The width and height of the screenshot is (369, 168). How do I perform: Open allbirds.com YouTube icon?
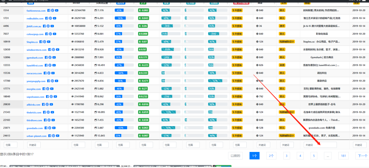click(x=52, y=104)
